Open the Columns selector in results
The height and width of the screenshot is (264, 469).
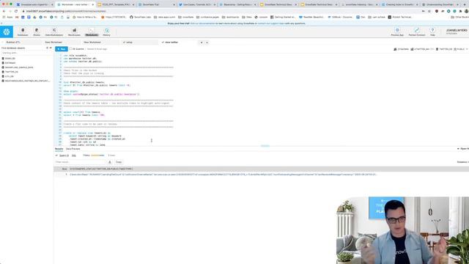coord(462,162)
